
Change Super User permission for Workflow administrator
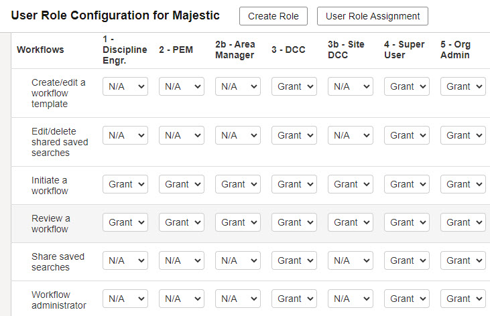(407, 299)
